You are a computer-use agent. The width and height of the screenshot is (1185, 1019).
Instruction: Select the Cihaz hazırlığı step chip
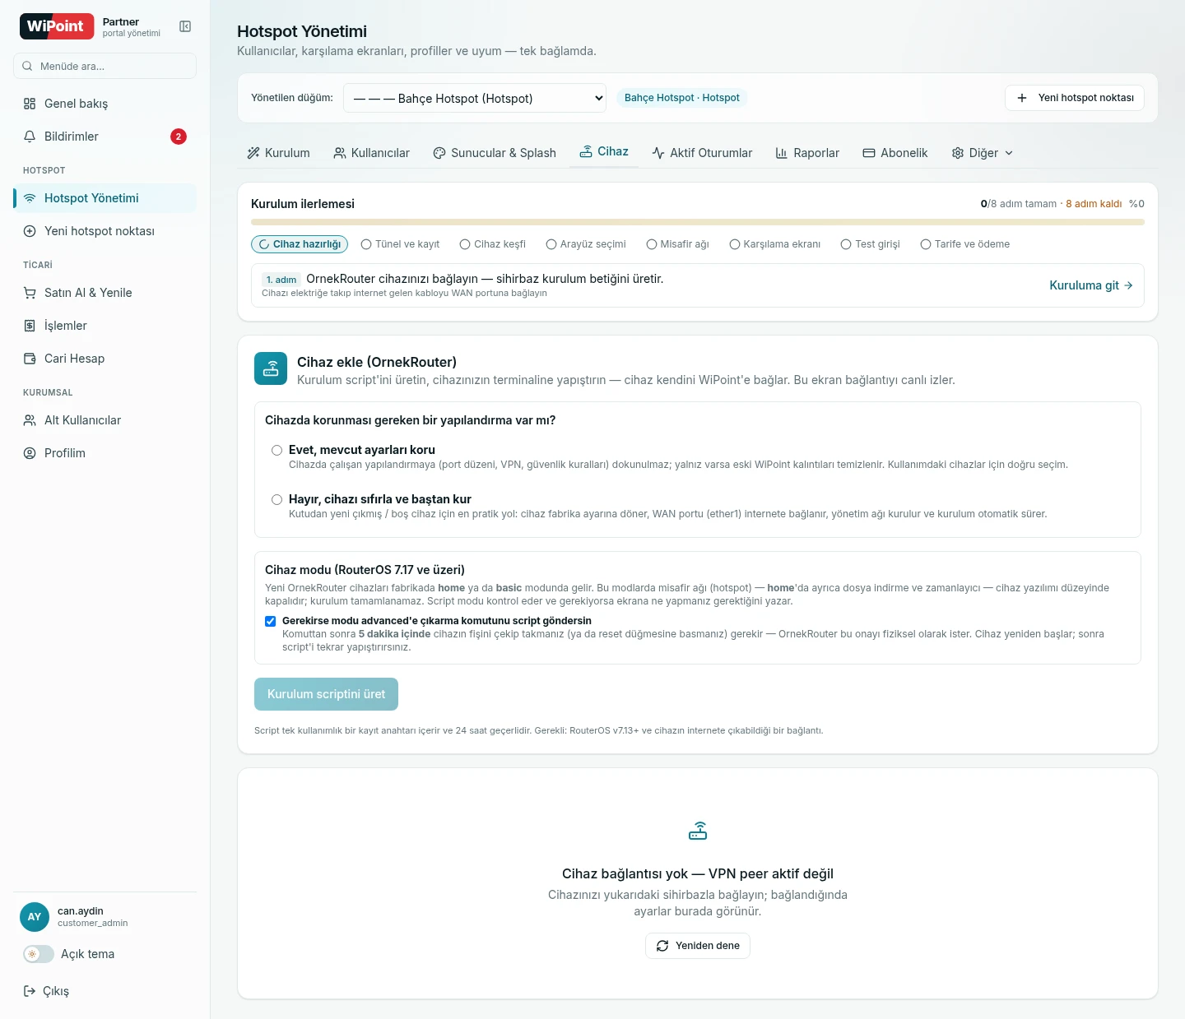point(300,244)
